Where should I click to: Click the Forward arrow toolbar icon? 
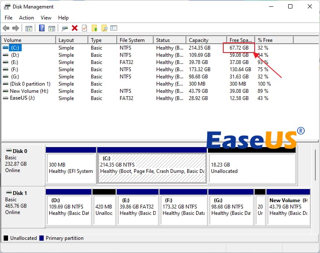coord(16,28)
